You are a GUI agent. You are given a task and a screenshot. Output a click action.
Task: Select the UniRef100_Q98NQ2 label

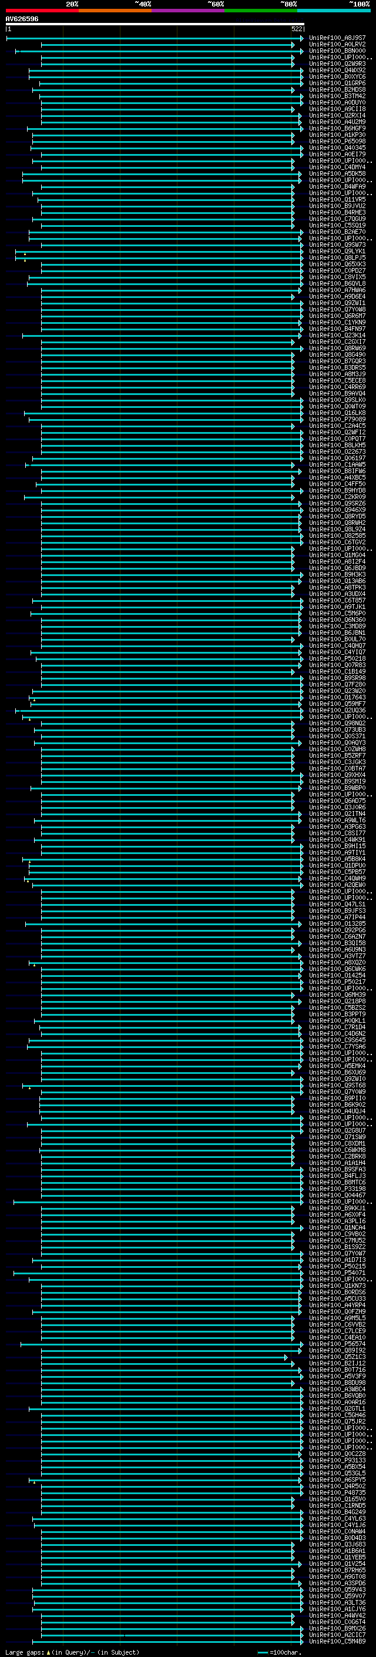pyautogui.click(x=337, y=723)
